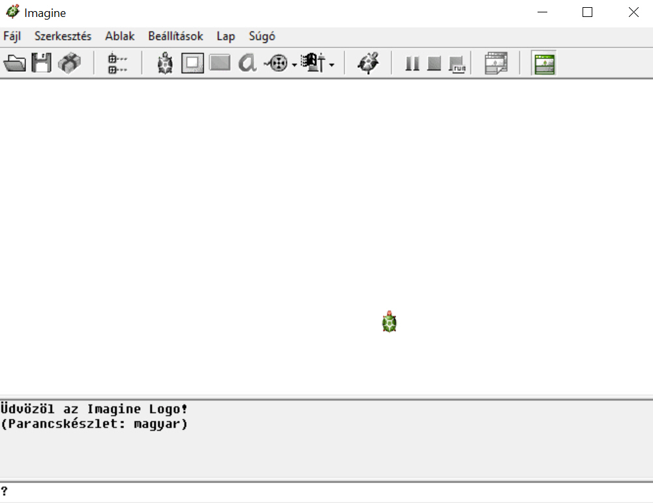This screenshot has width=653, height=503.
Task: Click the film reel multimedia icon
Action: [277, 64]
